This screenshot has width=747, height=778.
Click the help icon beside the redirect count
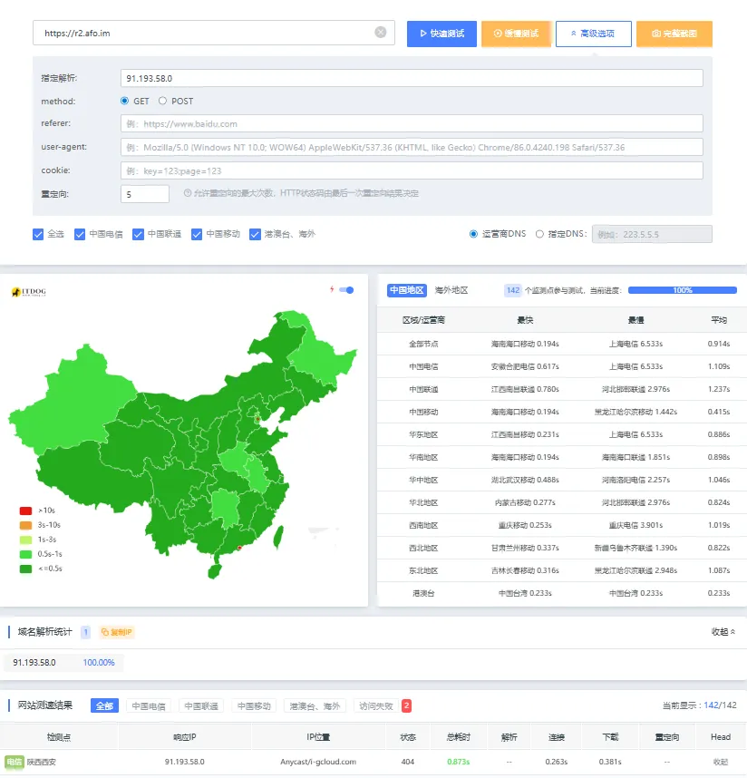(x=187, y=193)
